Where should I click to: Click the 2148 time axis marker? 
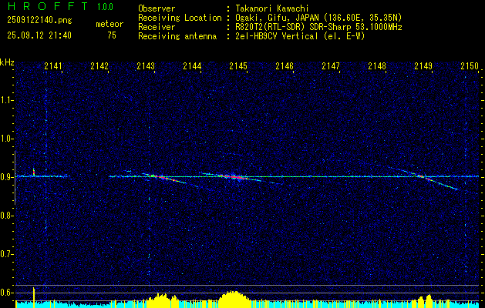[377, 66]
